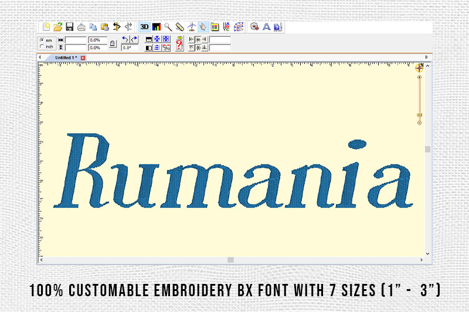Click the width value input field

coord(76,40)
